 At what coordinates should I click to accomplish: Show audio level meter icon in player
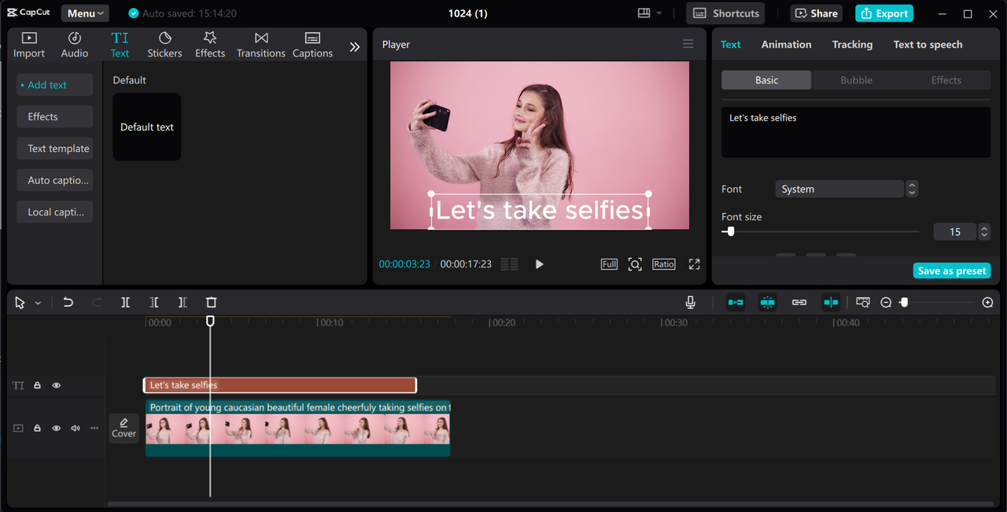coord(510,264)
